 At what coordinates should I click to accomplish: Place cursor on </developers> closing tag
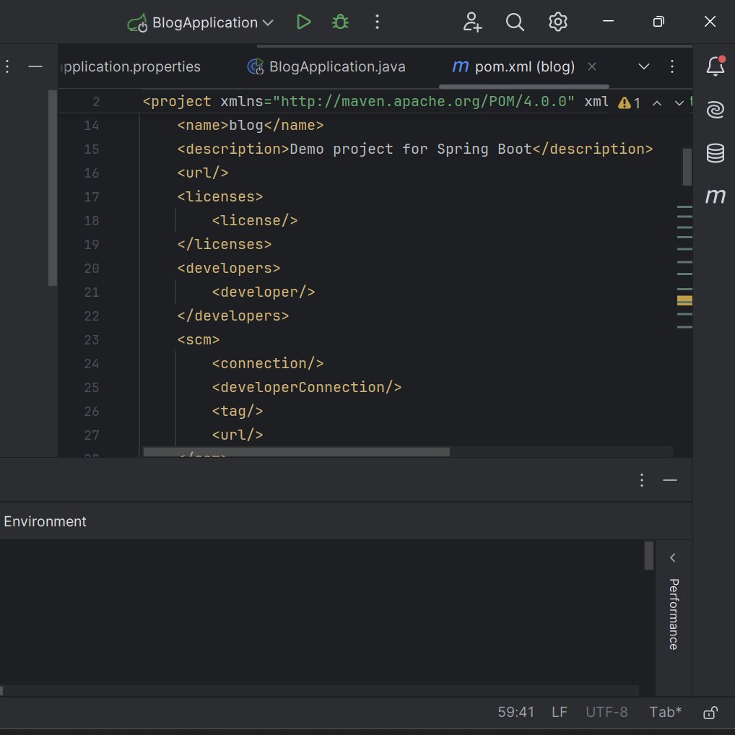[x=233, y=316]
